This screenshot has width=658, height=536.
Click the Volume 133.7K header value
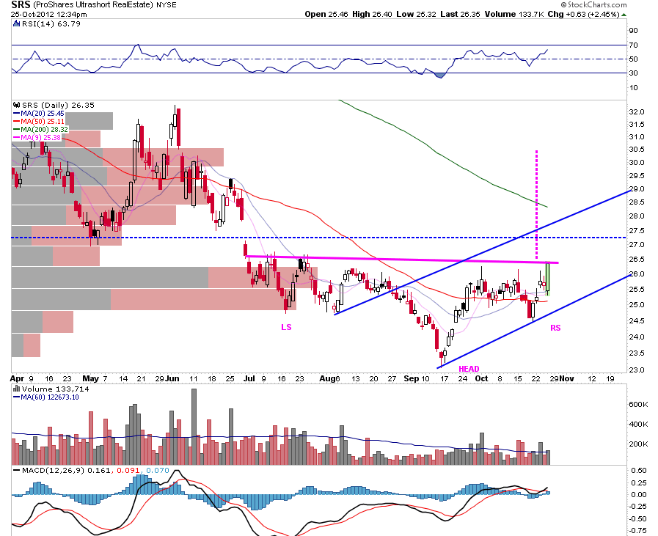(x=514, y=14)
